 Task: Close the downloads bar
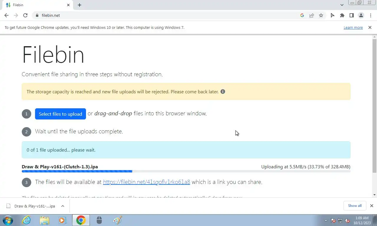[371, 206]
